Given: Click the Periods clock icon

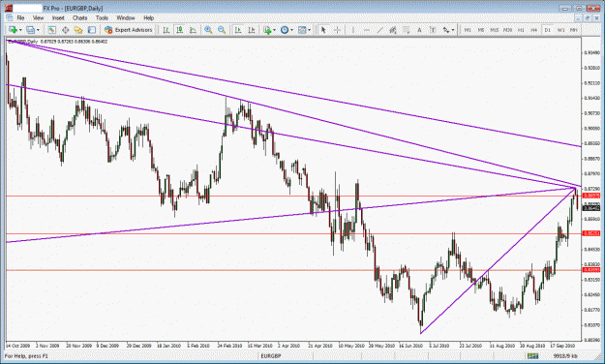Looking at the screenshot, I should pyautogui.click(x=285, y=30).
